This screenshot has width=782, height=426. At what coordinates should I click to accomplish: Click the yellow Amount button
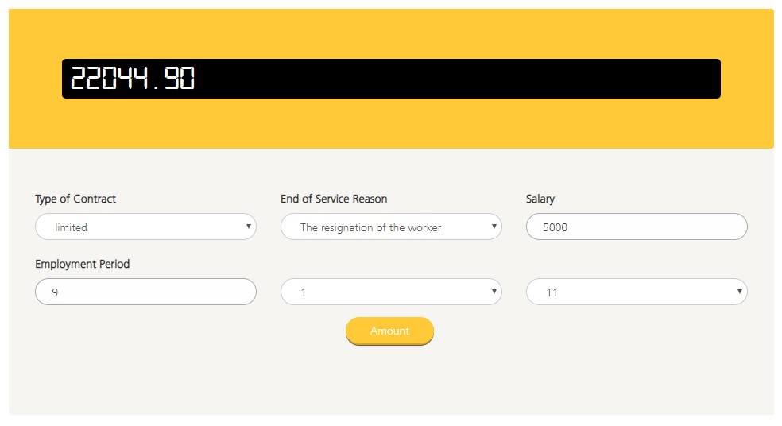pyautogui.click(x=389, y=331)
